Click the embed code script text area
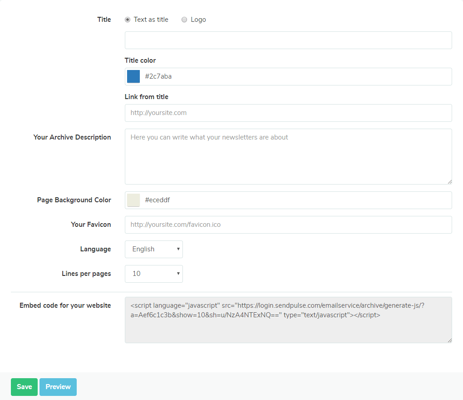This screenshot has height=400, width=463. pyautogui.click(x=288, y=320)
